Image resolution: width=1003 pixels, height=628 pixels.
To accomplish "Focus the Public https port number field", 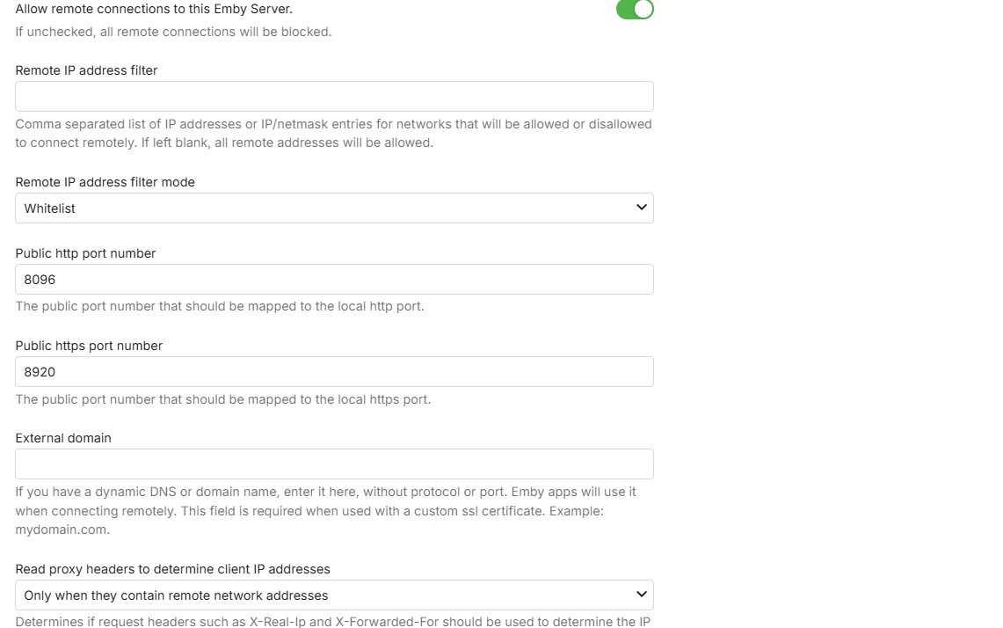I will [x=334, y=372].
